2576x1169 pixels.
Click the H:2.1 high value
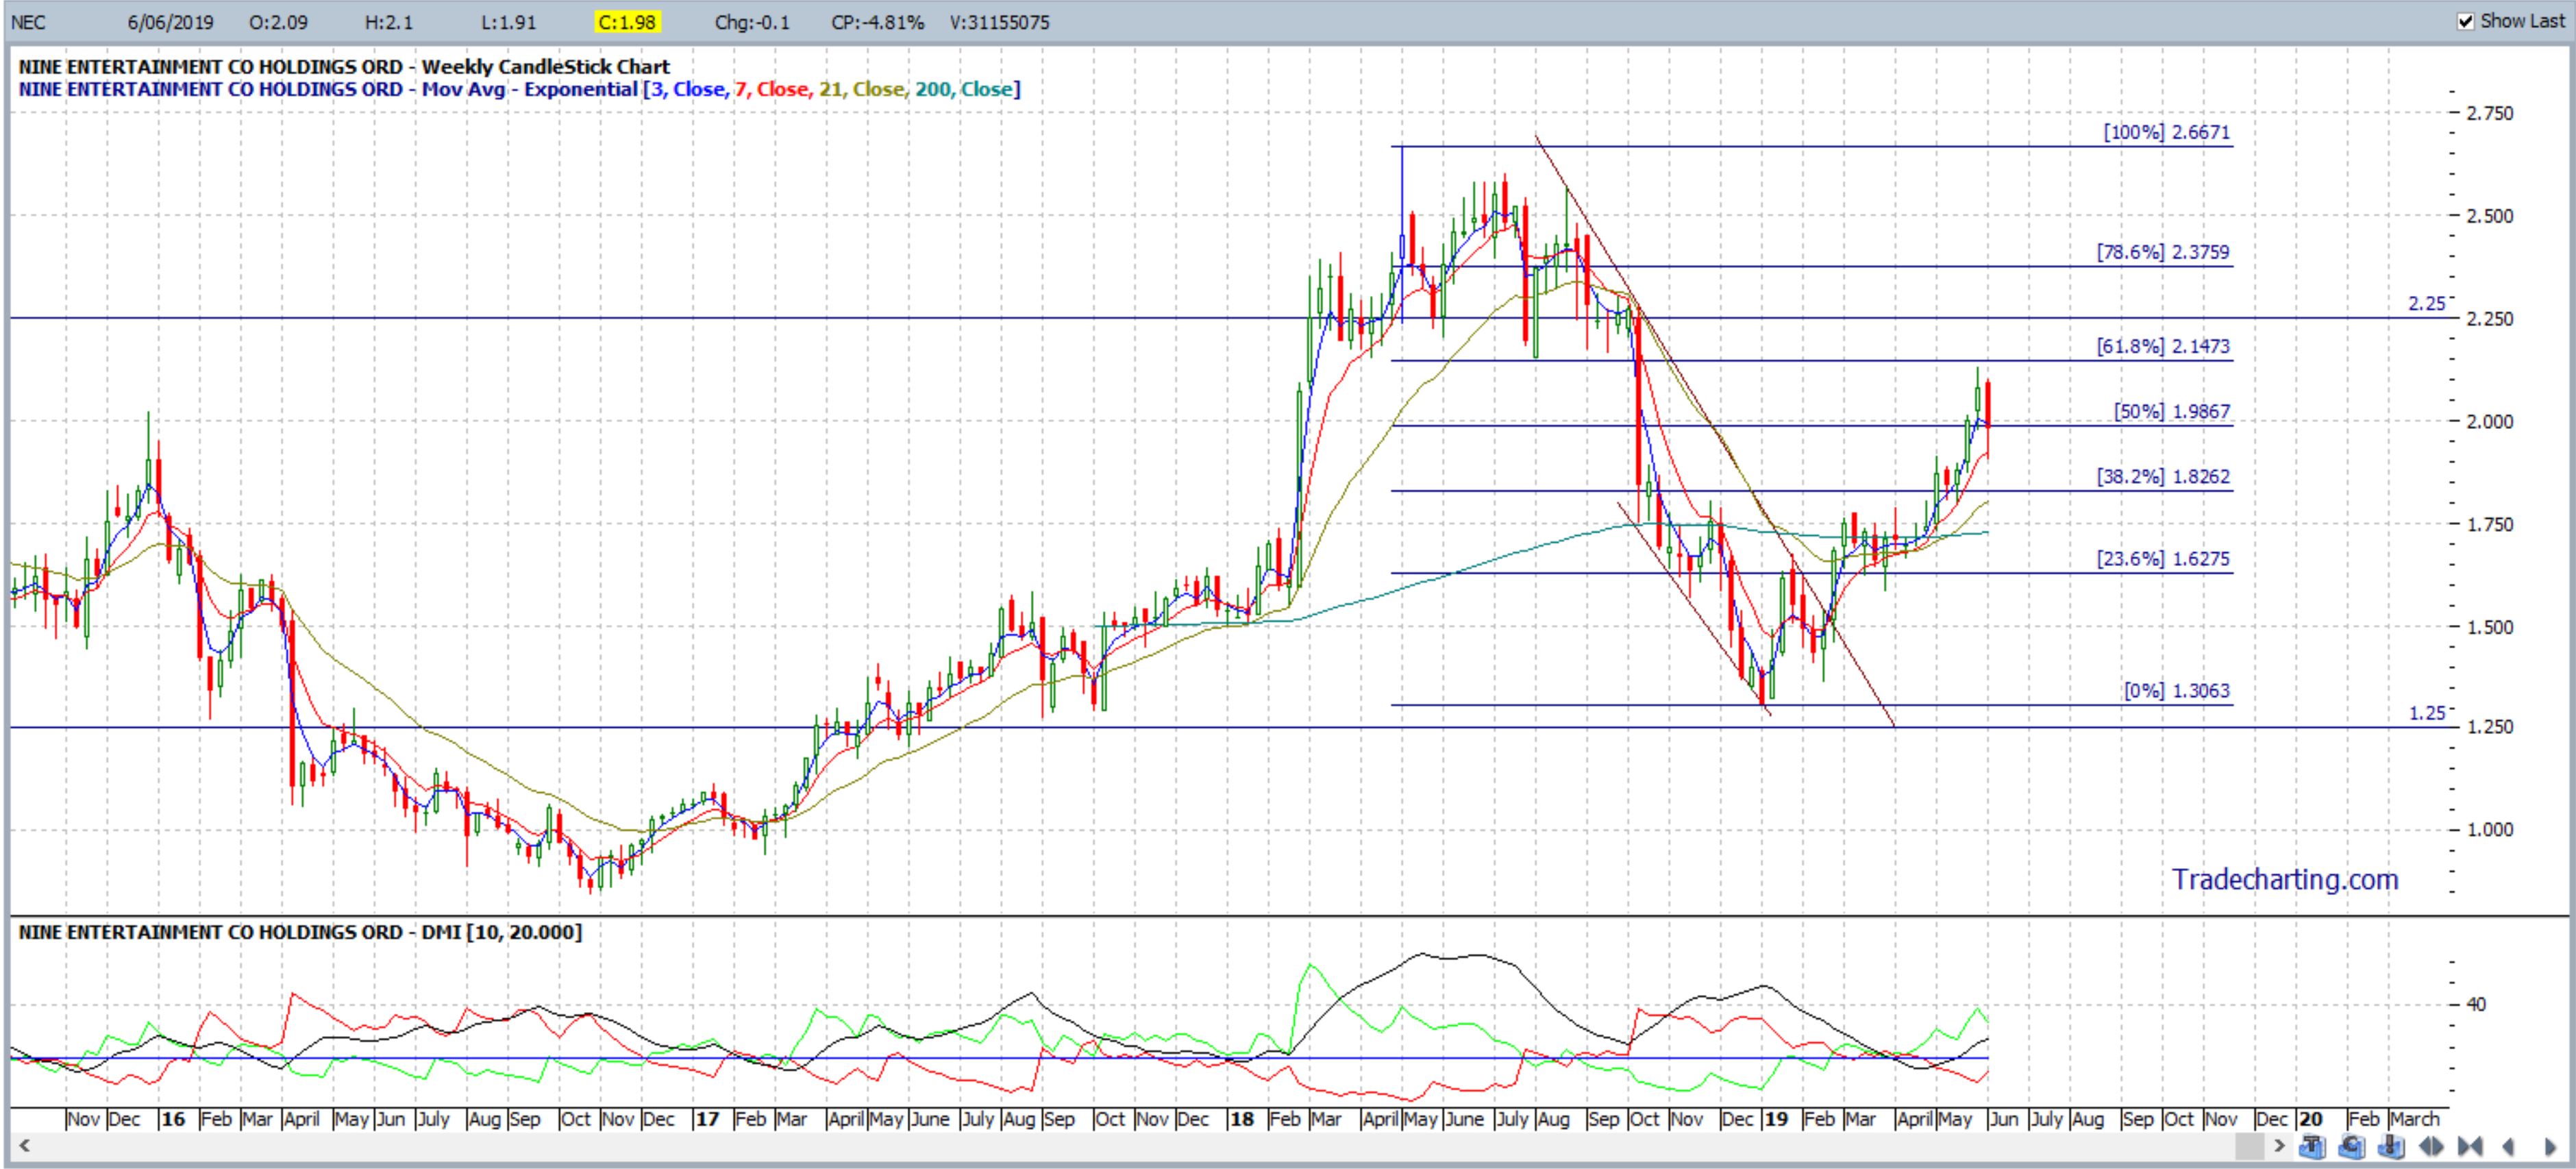coord(390,22)
